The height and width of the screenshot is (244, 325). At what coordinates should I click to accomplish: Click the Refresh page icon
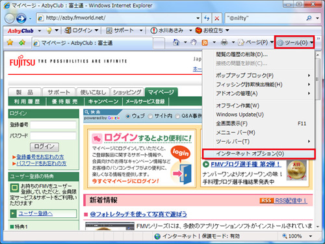click(207, 18)
